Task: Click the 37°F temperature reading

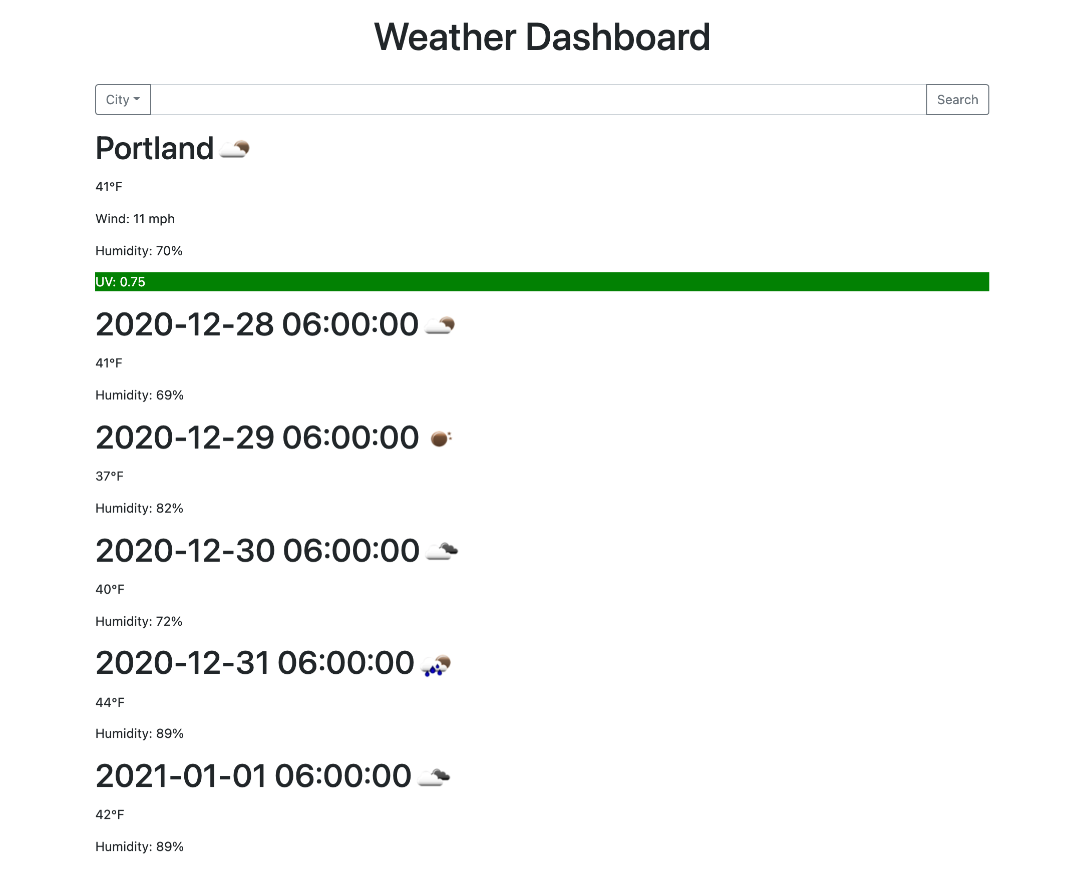Action: pos(109,477)
